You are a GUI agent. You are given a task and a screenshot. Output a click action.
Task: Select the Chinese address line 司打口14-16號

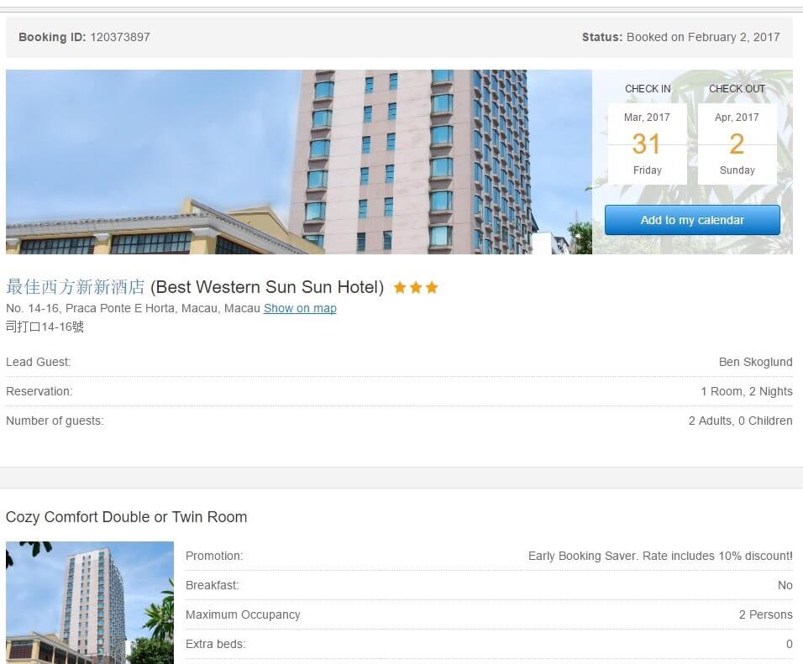(x=45, y=327)
